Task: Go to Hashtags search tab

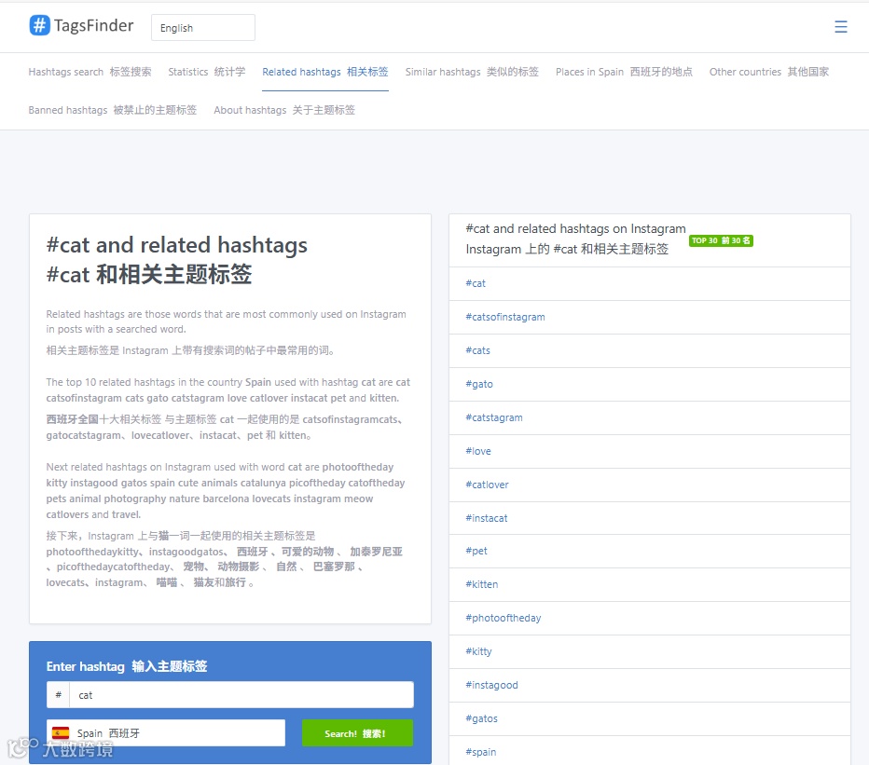Action: 90,72
